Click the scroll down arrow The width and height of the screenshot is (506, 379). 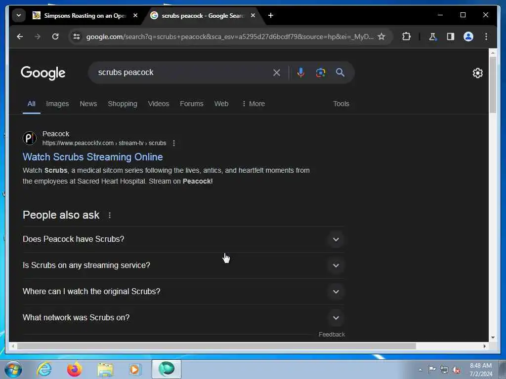493,338
